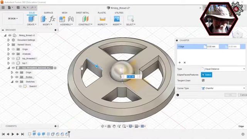Select the Create solid box tool icon
This screenshot has width=247, height=139.
pyautogui.click(x=31, y=19)
